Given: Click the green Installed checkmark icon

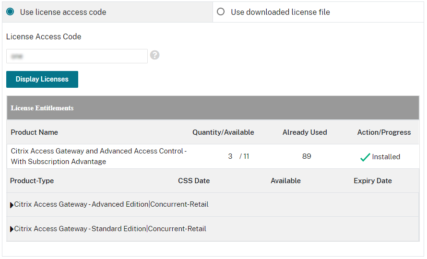Looking at the screenshot, I should click(365, 157).
